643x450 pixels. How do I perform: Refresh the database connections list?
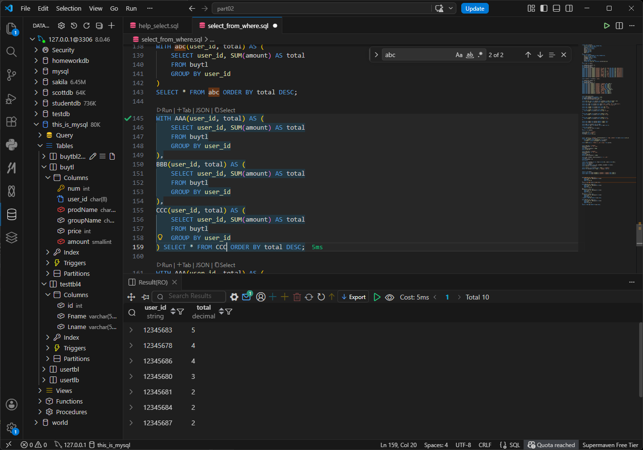87,26
